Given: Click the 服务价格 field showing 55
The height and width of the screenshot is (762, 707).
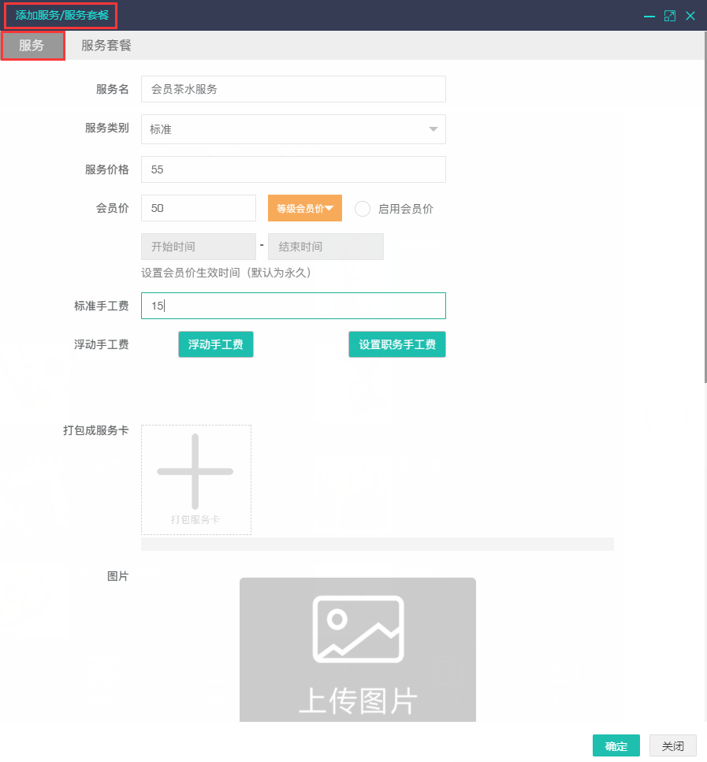Looking at the screenshot, I should [293, 169].
